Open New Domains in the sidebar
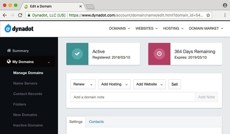 tap(25, 115)
